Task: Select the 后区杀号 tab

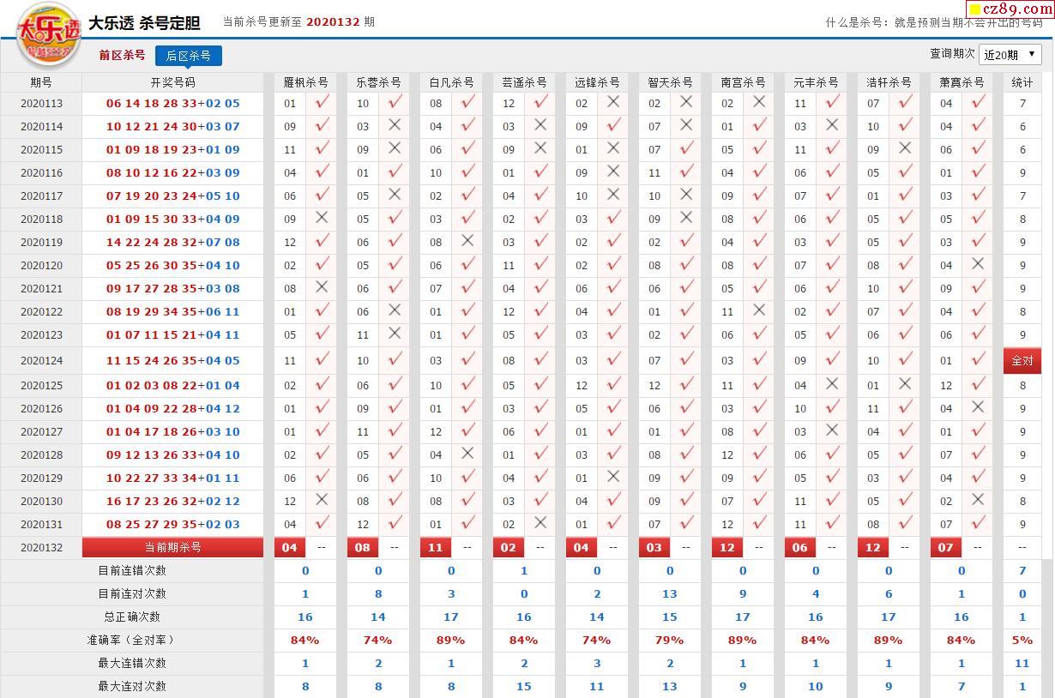Action: [x=188, y=56]
